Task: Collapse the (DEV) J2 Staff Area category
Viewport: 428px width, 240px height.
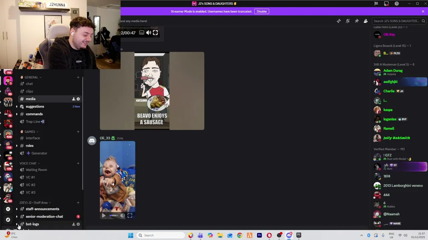Action: [x=35, y=203]
